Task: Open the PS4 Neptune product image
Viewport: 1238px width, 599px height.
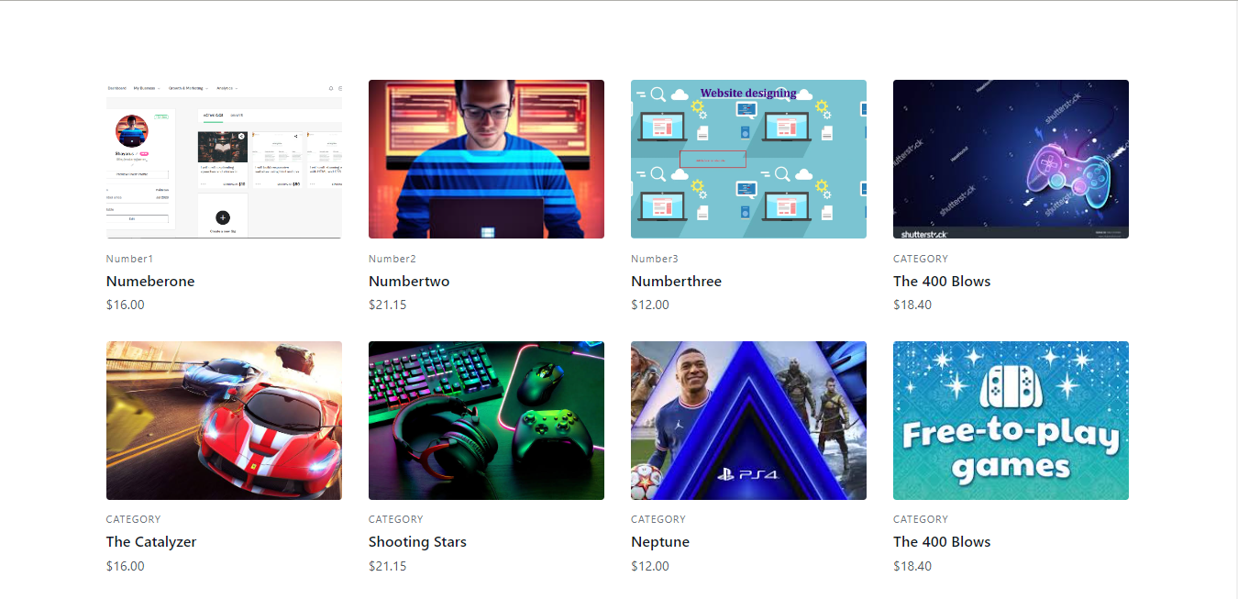Action: coord(748,421)
